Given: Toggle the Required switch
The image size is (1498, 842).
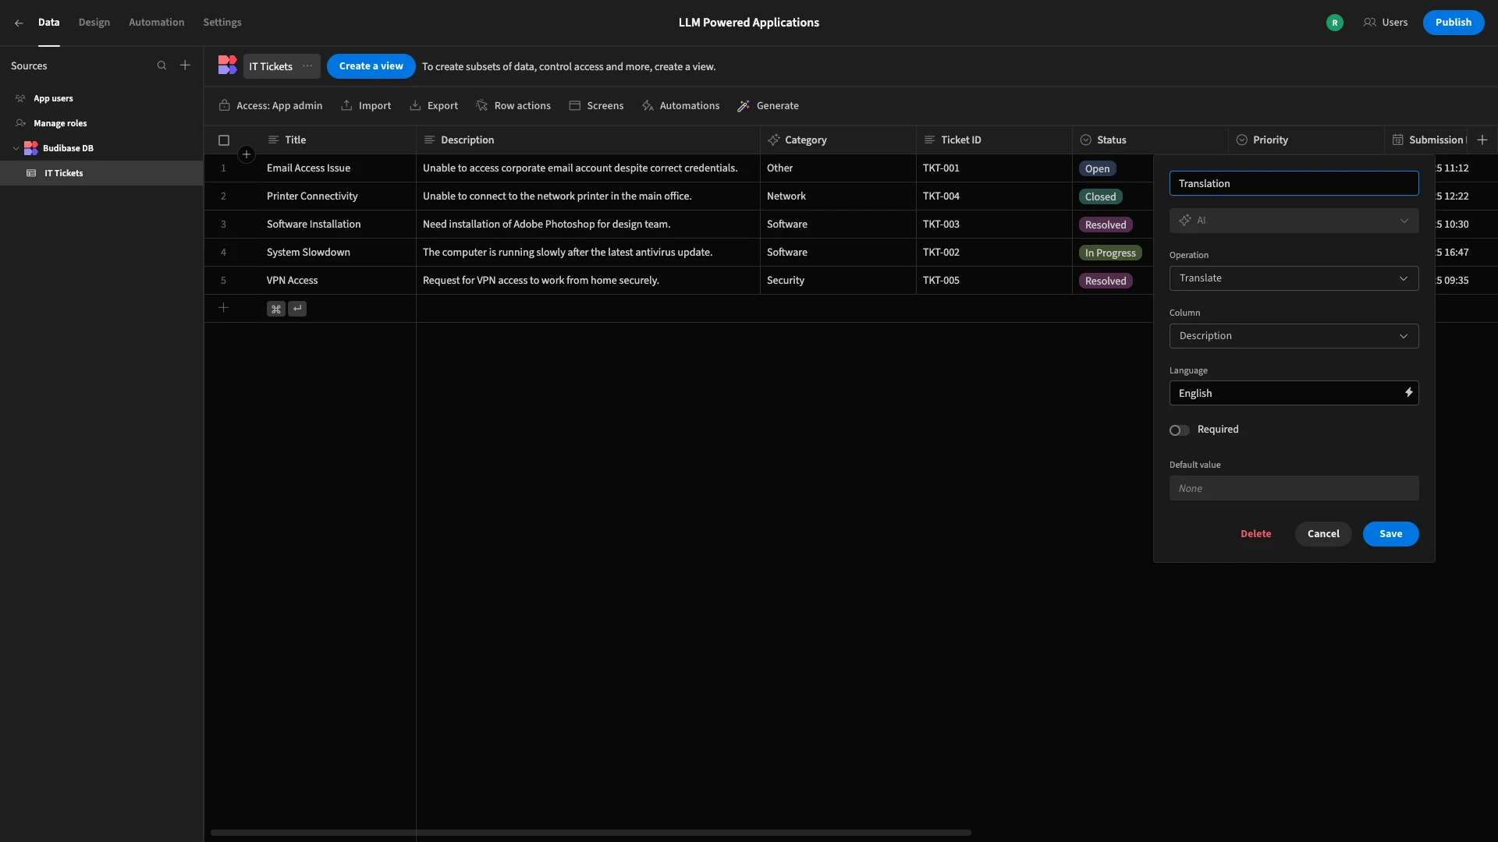Looking at the screenshot, I should point(1179,430).
